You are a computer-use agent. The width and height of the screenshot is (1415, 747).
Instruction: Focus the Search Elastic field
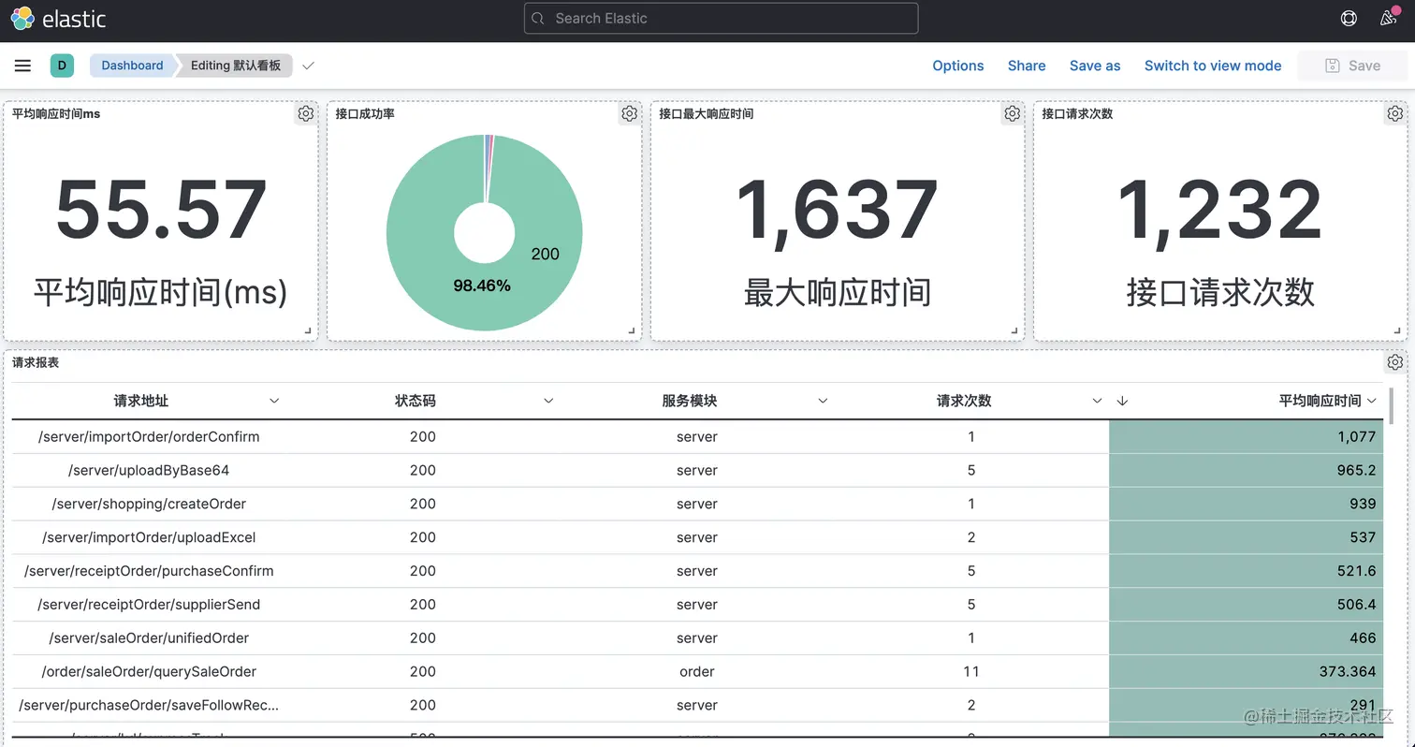pos(721,19)
